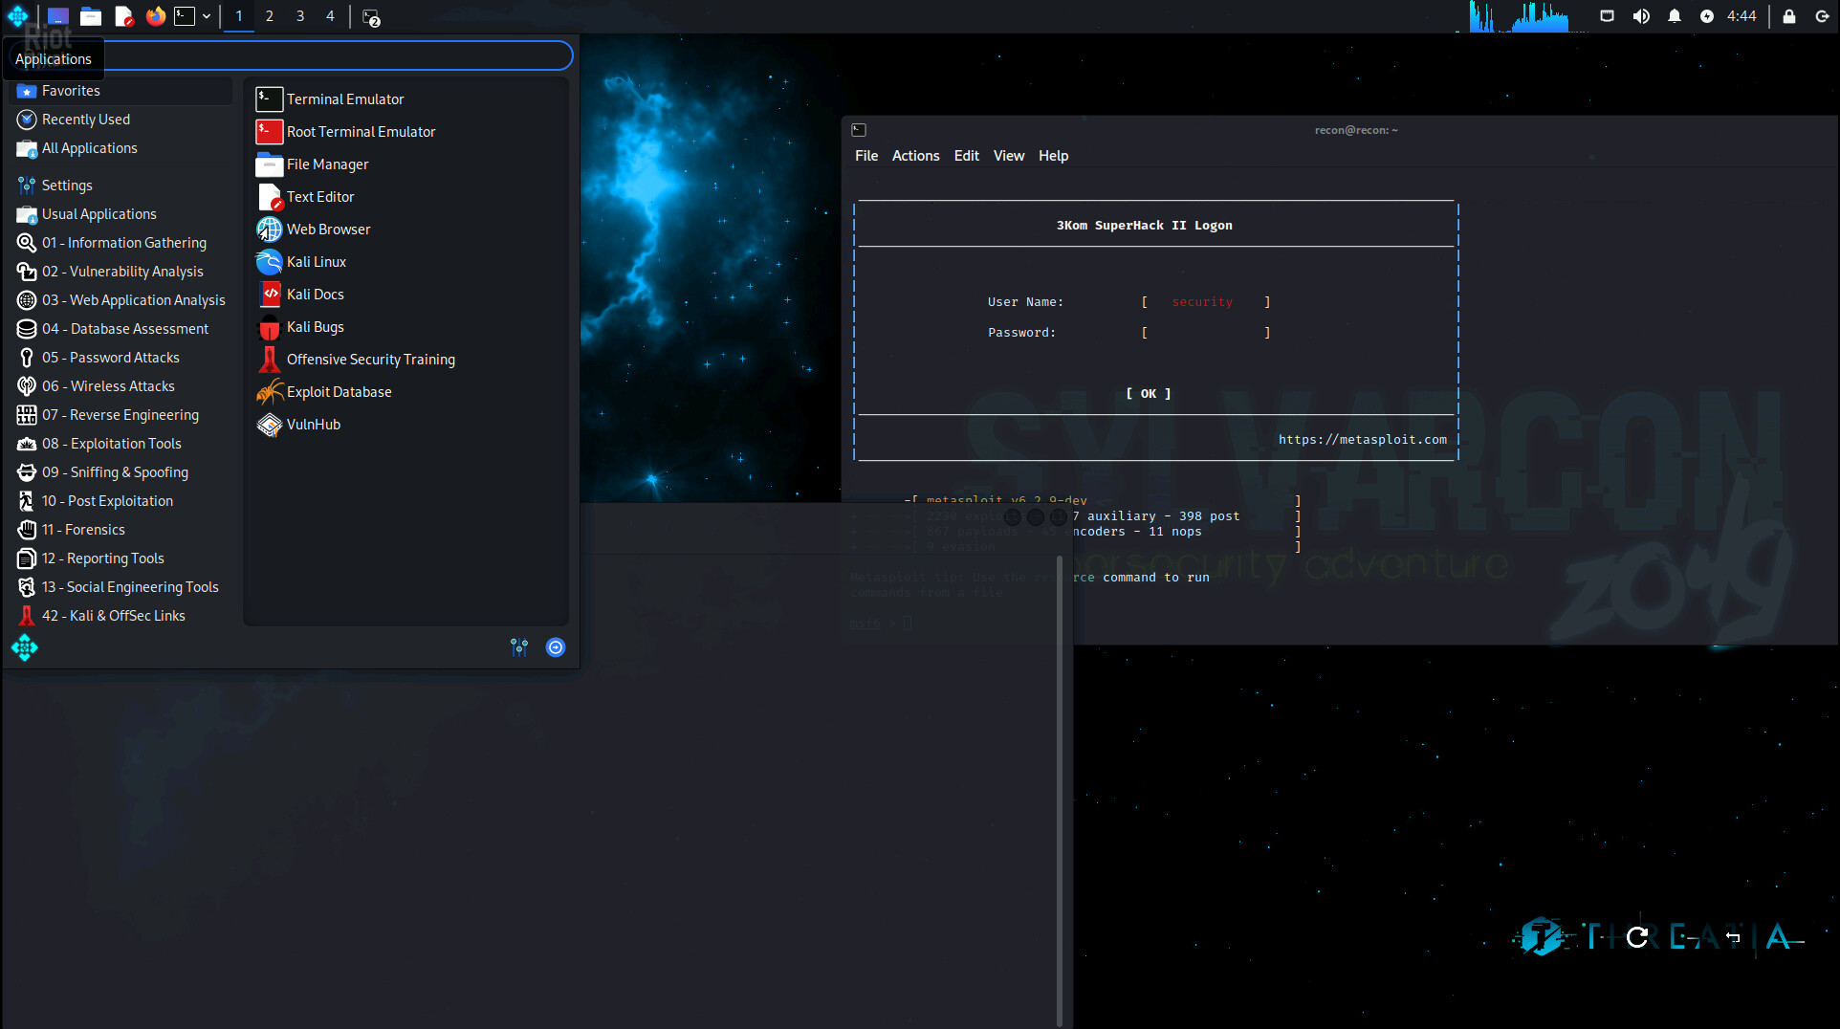Open Kali Bugs shortcut
Viewport: 1840px width, 1029px height.
(315, 327)
